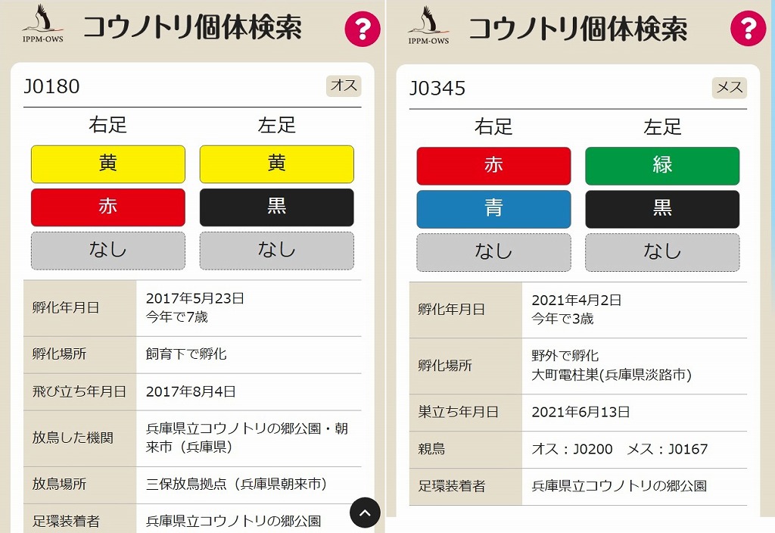Click the right IPPM-OWS stork logo

click(428, 25)
